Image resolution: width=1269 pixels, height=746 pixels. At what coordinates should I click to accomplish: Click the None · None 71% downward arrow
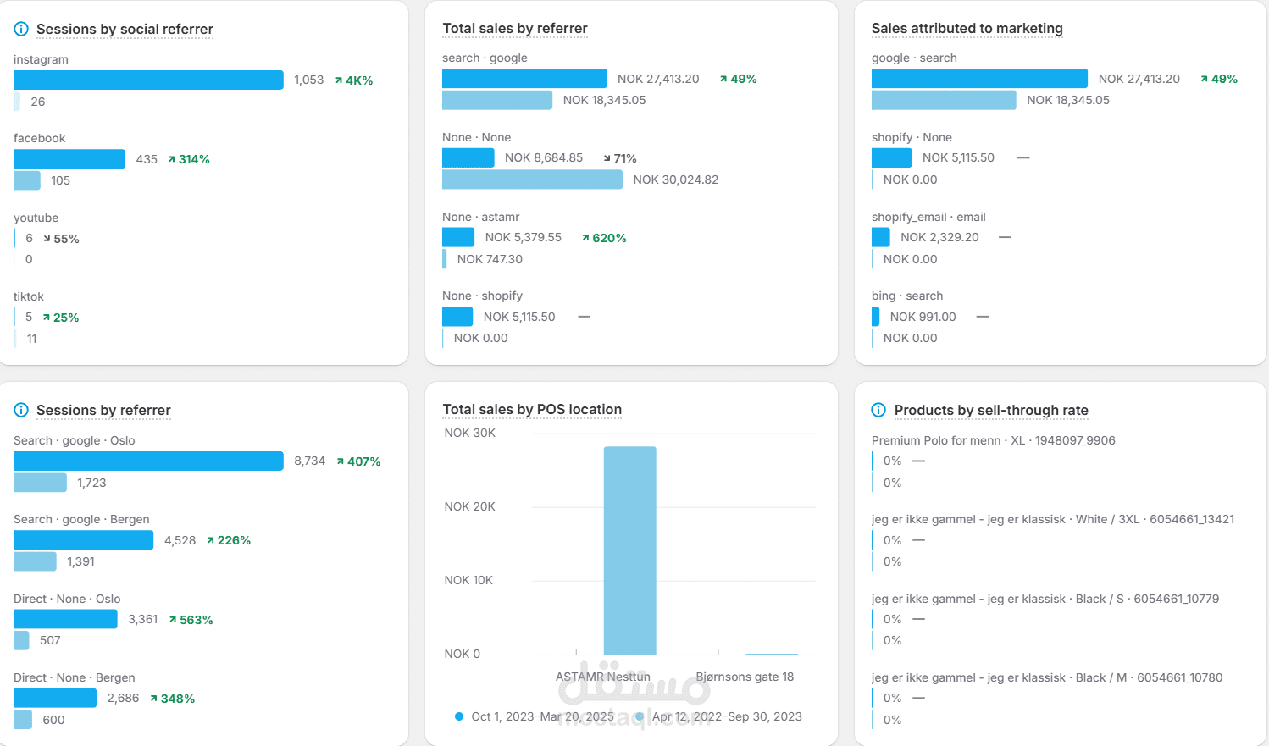click(607, 158)
